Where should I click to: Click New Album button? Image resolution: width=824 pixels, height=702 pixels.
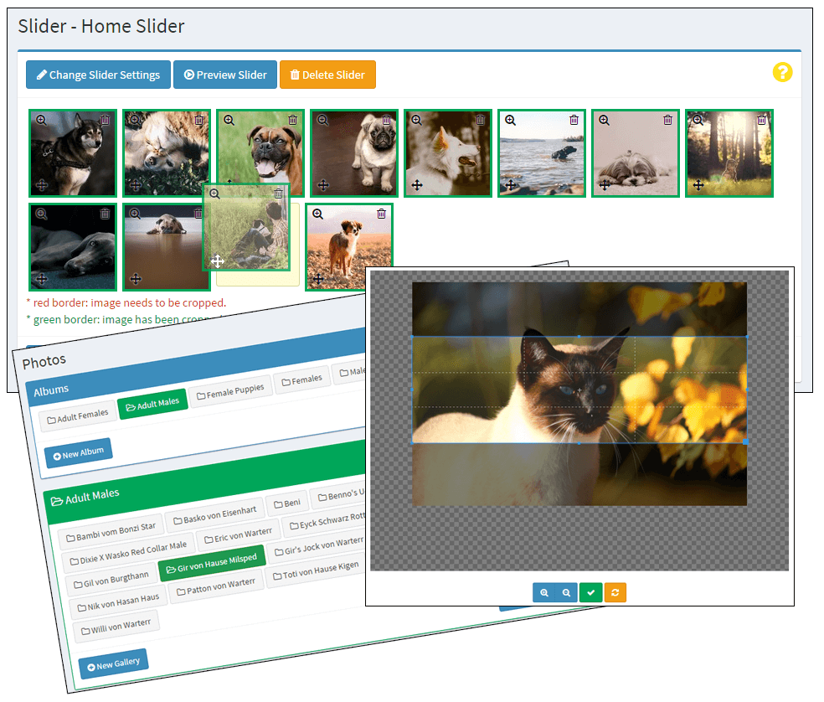pos(79,453)
